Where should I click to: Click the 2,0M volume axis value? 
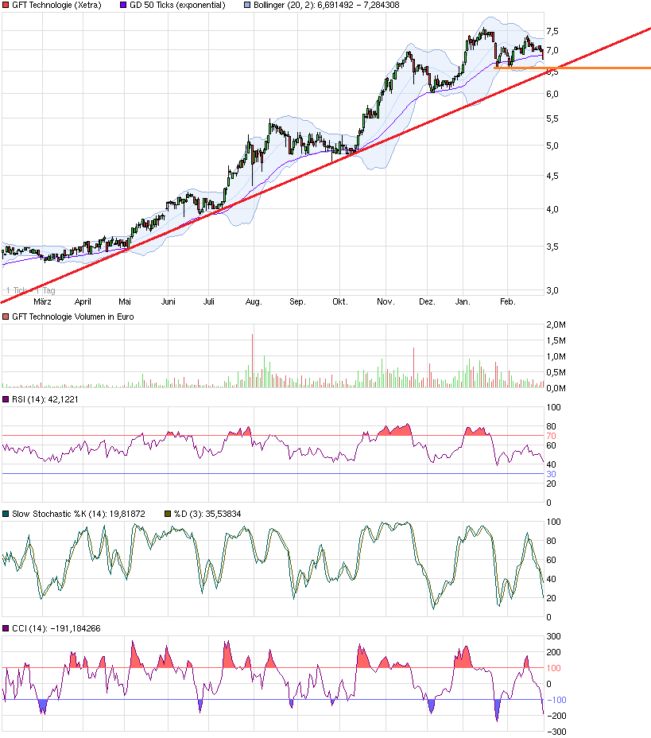click(x=556, y=324)
